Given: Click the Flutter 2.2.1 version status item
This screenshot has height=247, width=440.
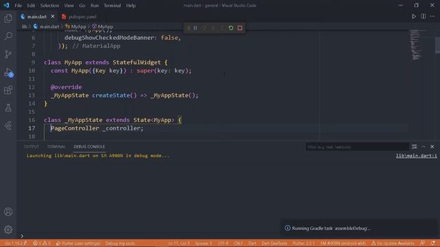Looking at the screenshot, I should [303, 244].
